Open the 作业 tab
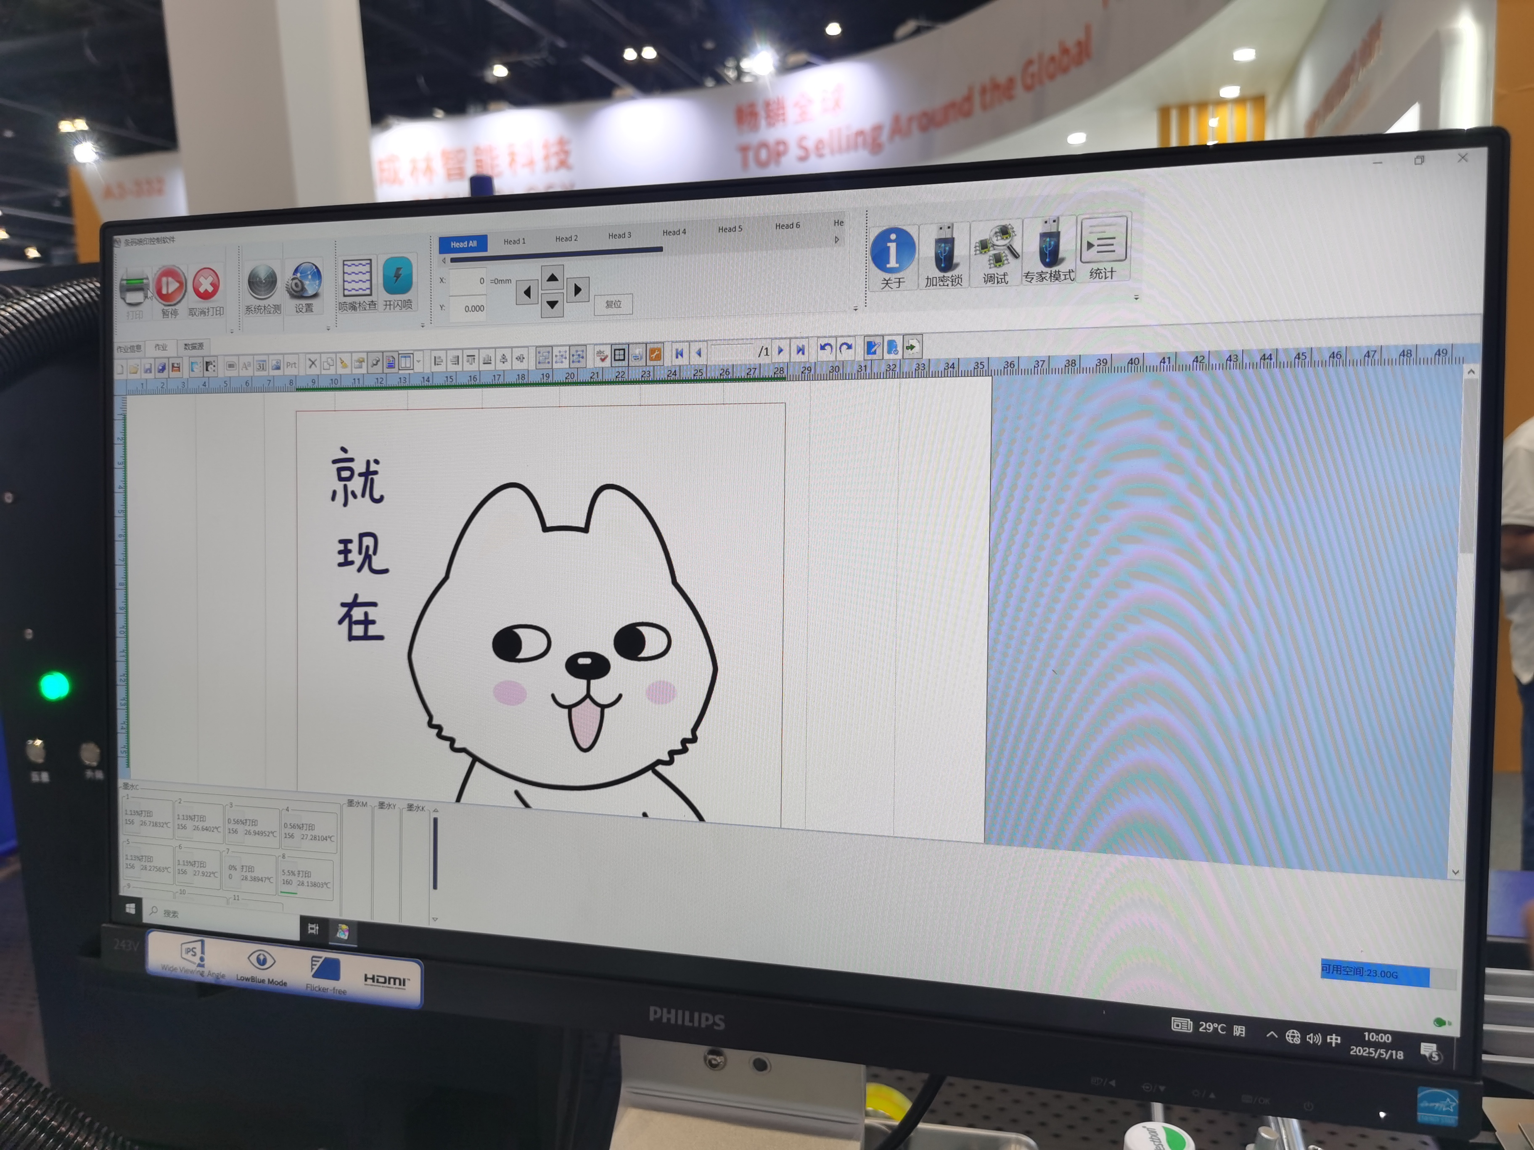The height and width of the screenshot is (1150, 1534). pos(161,347)
